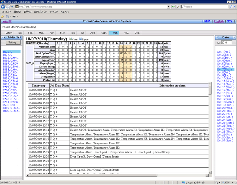Click the Log off link
Viewport: 237px width, 185px height.
[7, 21]
